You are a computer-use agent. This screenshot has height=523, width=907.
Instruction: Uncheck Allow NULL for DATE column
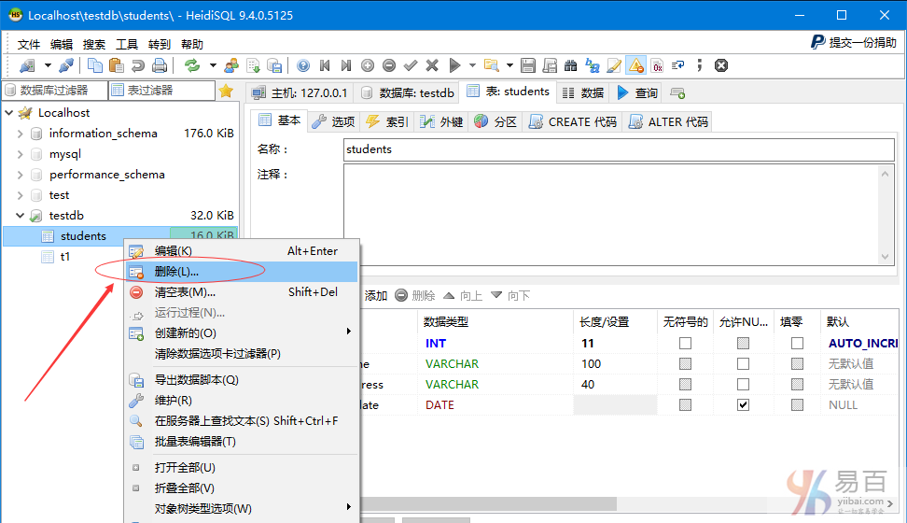click(743, 405)
